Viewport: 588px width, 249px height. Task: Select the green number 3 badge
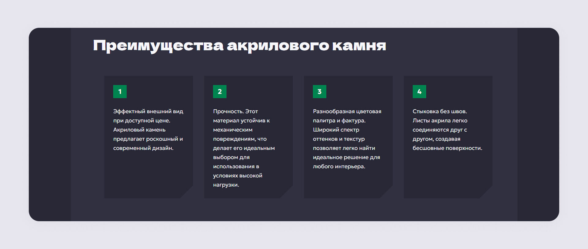319,92
